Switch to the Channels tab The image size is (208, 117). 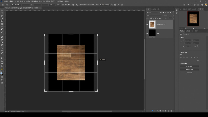click(x=154, y=9)
